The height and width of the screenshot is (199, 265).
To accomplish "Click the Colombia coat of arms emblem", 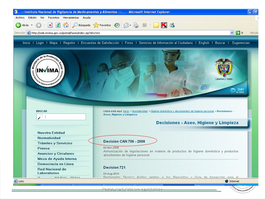I will (x=224, y=68).
